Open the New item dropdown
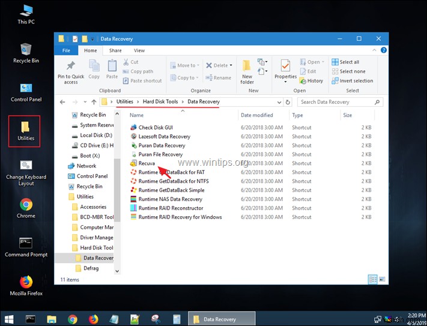Image resolution: width=427 pixels, height=326 pixels. click(262, 62)
